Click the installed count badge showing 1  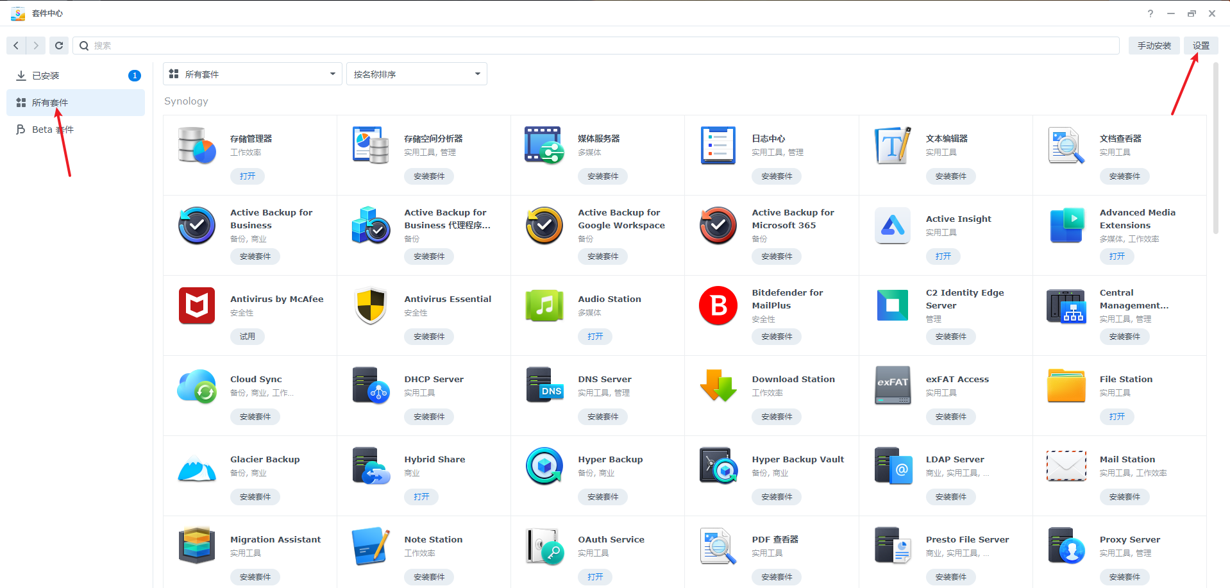tap(135, 76)
